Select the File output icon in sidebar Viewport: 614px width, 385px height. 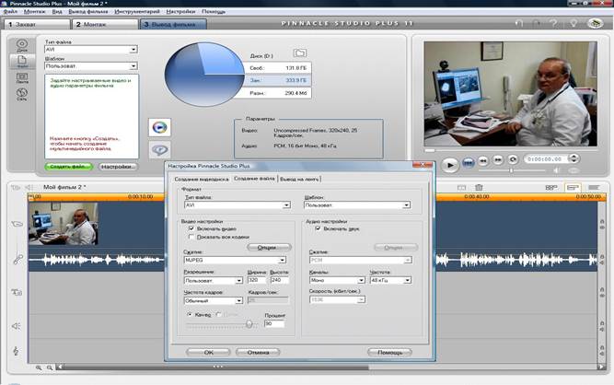[x=22, y=61]
